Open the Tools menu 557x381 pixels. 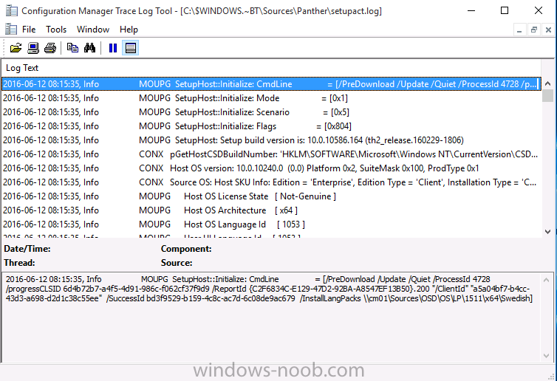tap(56, 29)
